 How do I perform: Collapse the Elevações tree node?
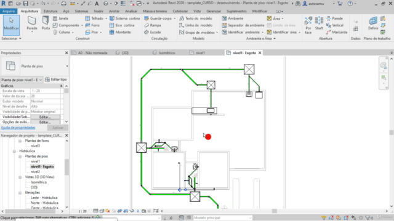20,192
